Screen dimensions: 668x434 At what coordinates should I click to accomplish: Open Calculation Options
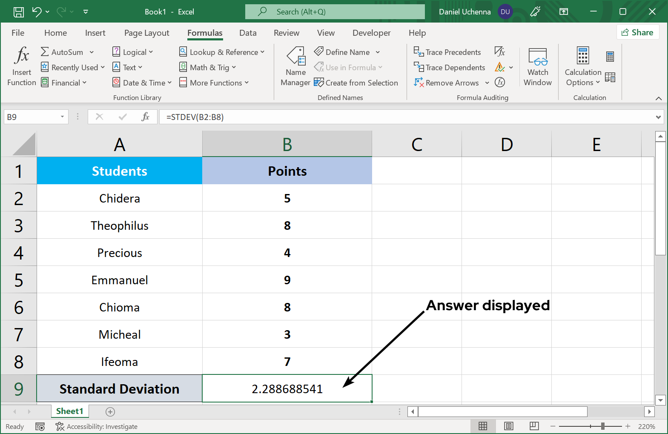[583, 66]
